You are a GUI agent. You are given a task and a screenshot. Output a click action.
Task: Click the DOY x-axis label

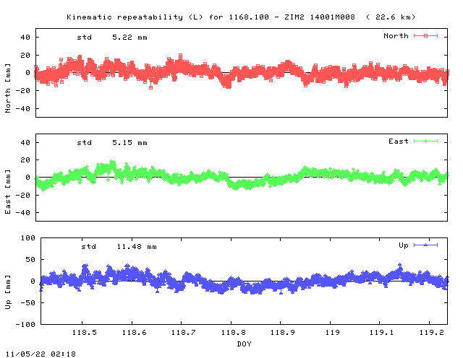pos(245,344)
